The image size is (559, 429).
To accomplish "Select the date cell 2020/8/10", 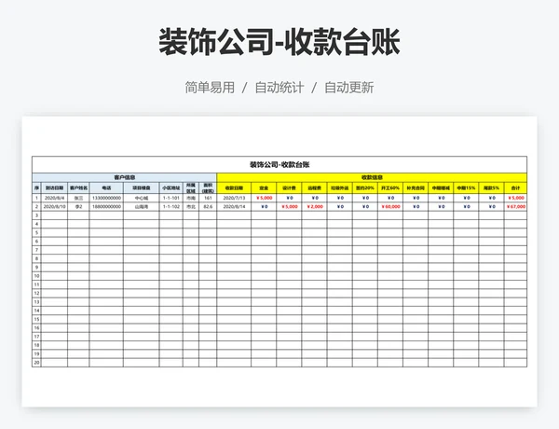I will (54, 207).
